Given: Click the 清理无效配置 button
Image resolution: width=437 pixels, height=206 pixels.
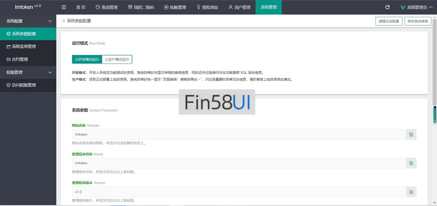Looking at the screenshot, I should 389,21.
